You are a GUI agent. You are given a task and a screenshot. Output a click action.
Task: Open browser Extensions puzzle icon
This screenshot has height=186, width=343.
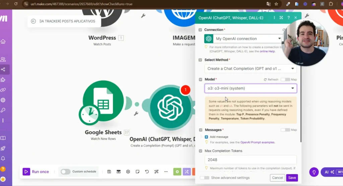tap(331, 4)
